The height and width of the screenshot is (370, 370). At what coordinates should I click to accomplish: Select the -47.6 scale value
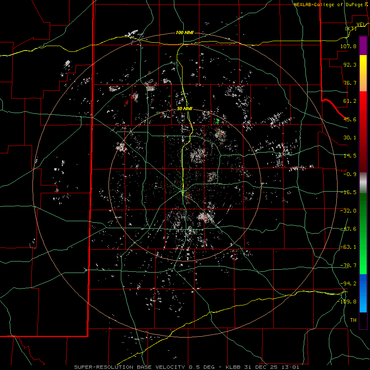348,229
